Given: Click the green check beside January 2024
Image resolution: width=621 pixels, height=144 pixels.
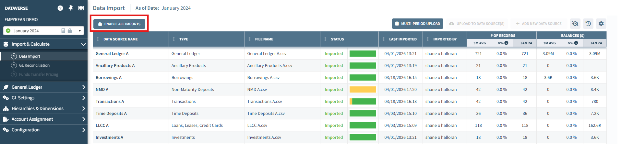Looking at the screenshot, I should 8,31.
